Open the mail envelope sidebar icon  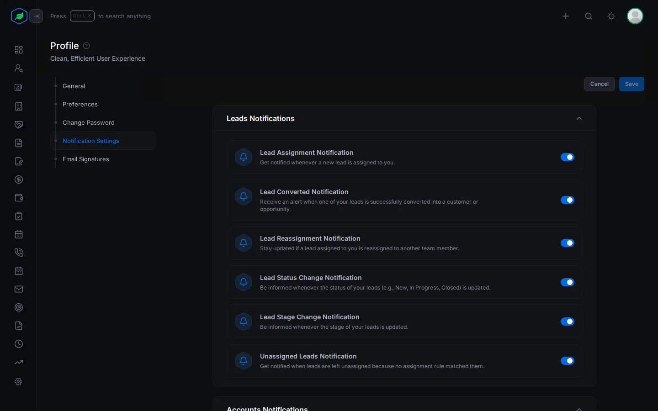pos(19,289)
